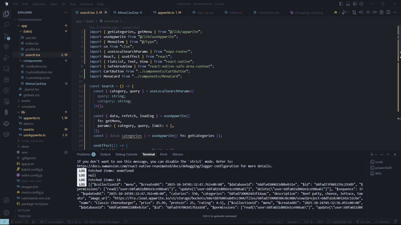Image resolution: width=401 pixels, height=225 pixels.
Task: Toggle the panel maximize chevron
Action: point(388,154)
